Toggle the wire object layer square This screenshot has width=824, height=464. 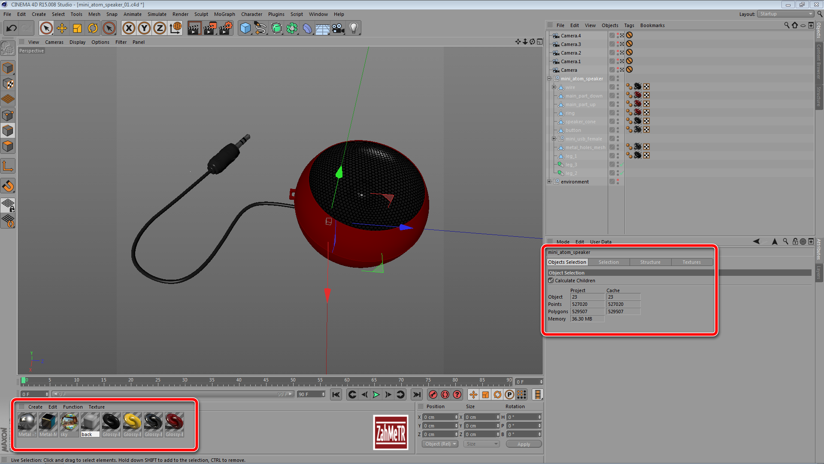(612, 87)
